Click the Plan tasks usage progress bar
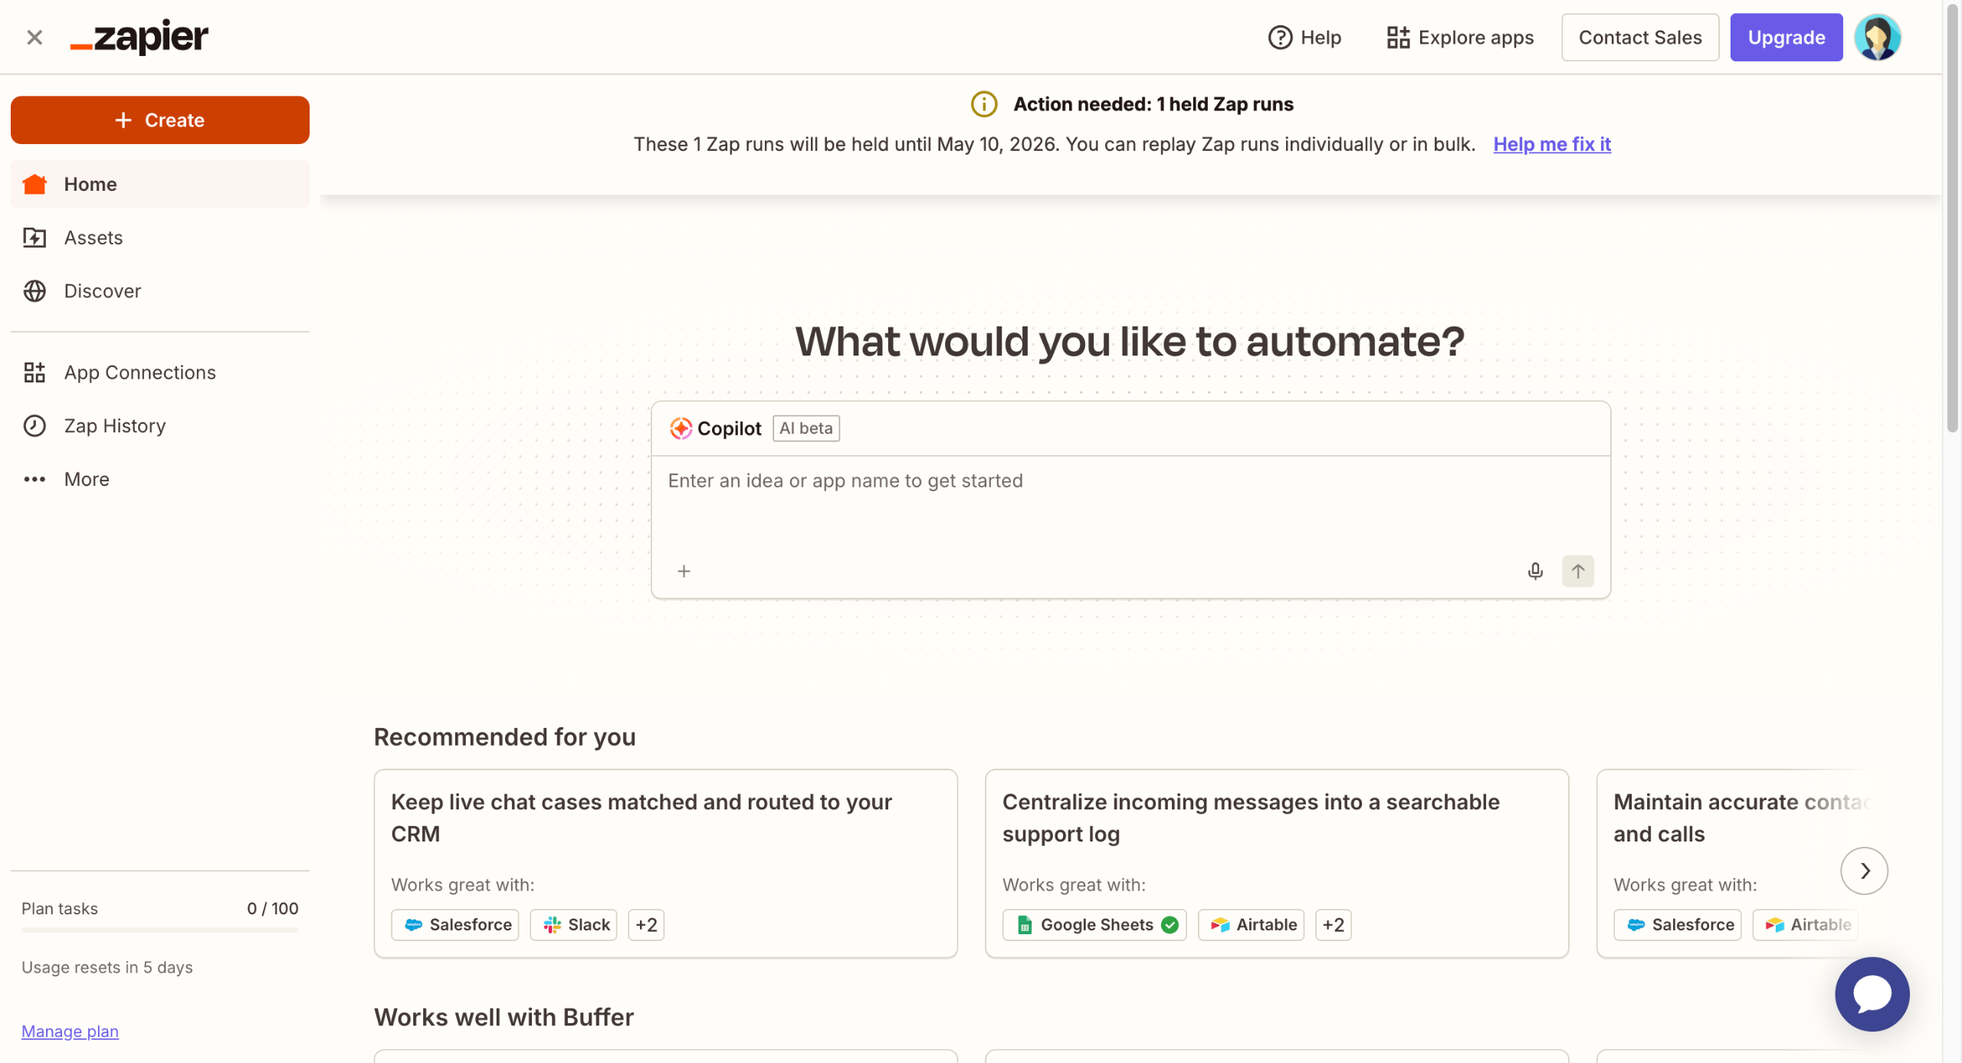 tap(159, 930)
